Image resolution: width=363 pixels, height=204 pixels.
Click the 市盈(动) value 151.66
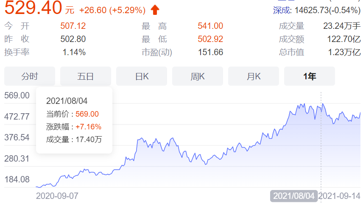click(210, 53)
